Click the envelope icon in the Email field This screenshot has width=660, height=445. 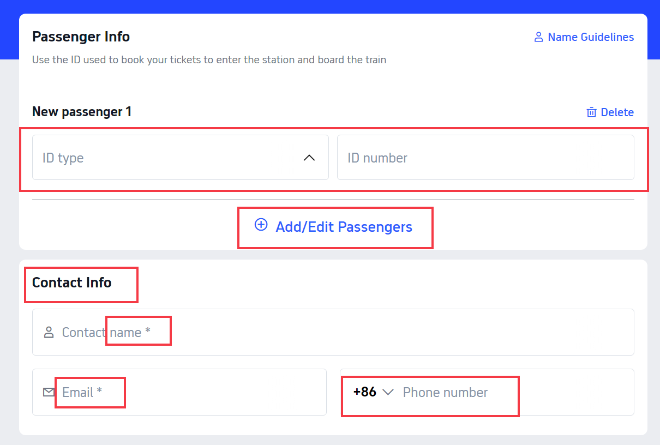(49, 392)
